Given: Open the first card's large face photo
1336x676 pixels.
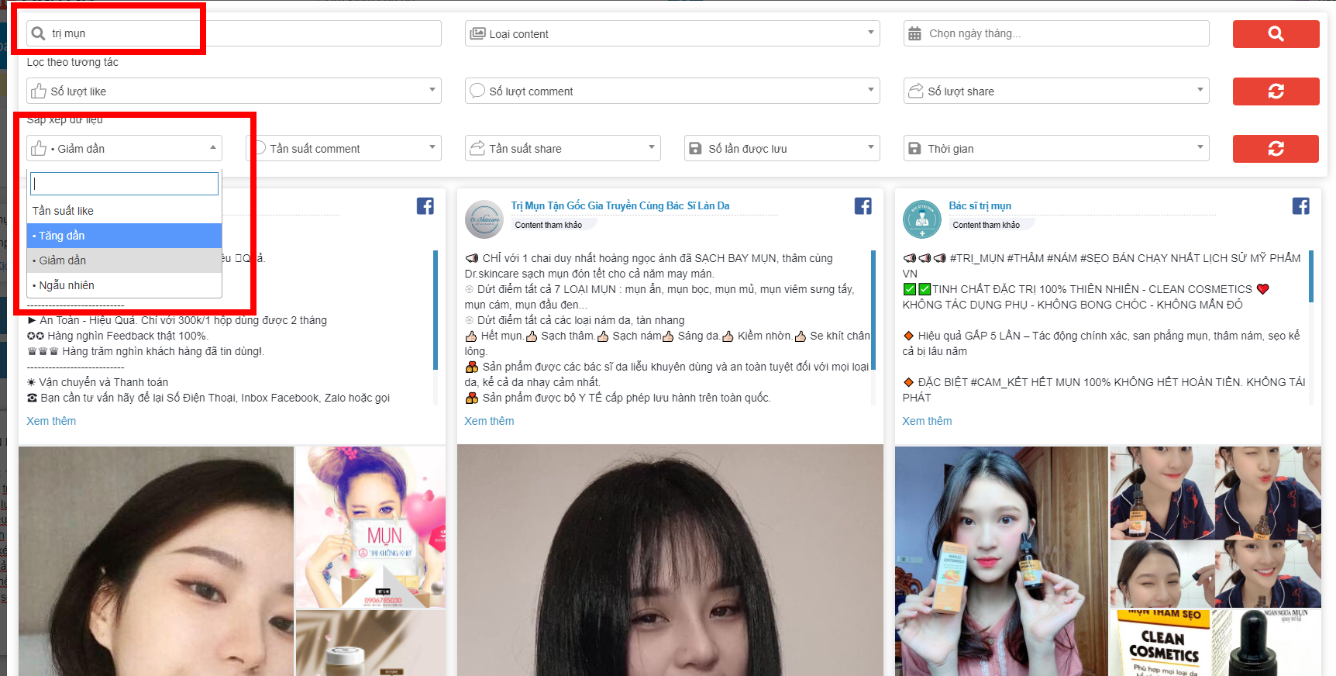Looking at the screenshot, I should click(156, 561).
